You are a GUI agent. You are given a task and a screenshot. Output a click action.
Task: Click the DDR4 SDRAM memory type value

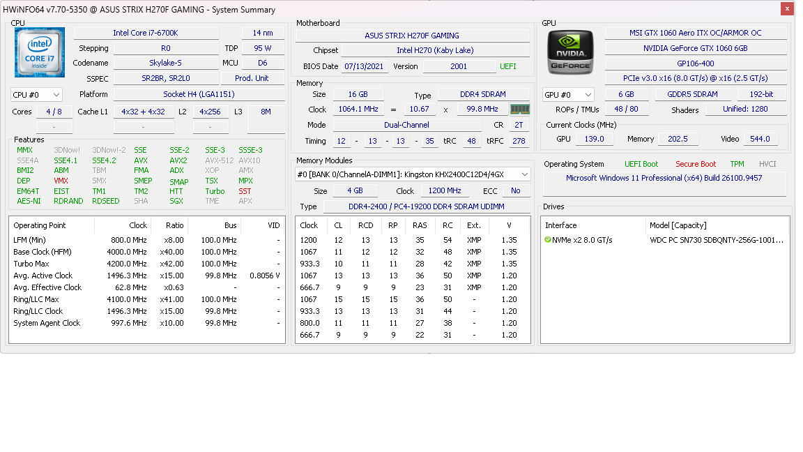click(x=483, y=94)
